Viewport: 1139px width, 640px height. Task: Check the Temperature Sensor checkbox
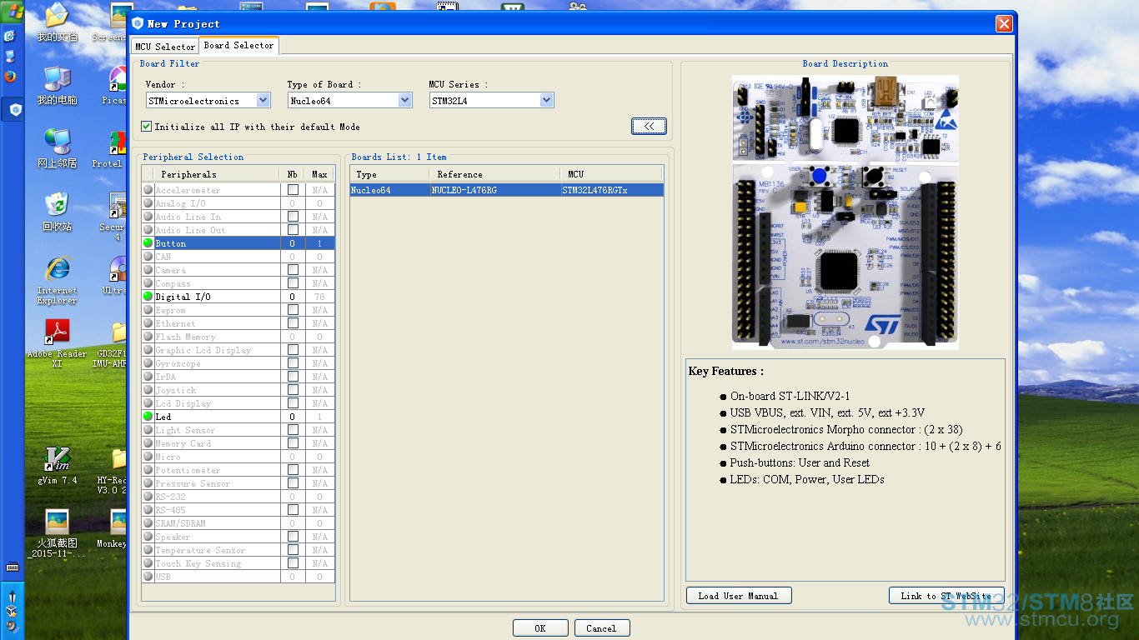[293, 550]
